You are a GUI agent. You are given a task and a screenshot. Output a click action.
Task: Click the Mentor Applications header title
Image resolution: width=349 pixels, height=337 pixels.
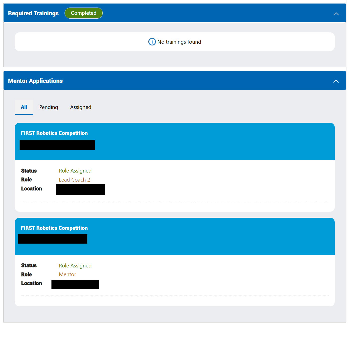point(35,81)
